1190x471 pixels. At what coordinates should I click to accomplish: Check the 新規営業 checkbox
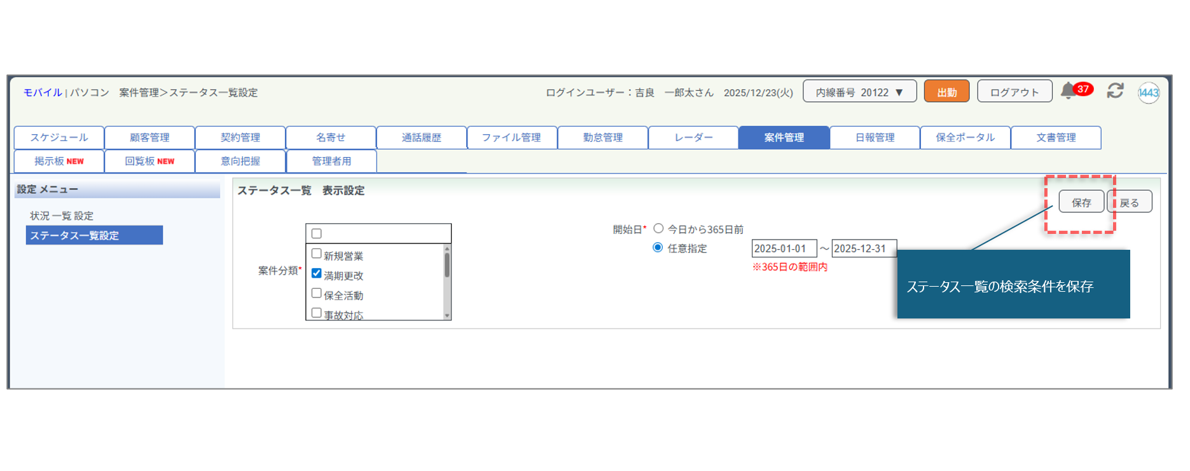(317, 254)
